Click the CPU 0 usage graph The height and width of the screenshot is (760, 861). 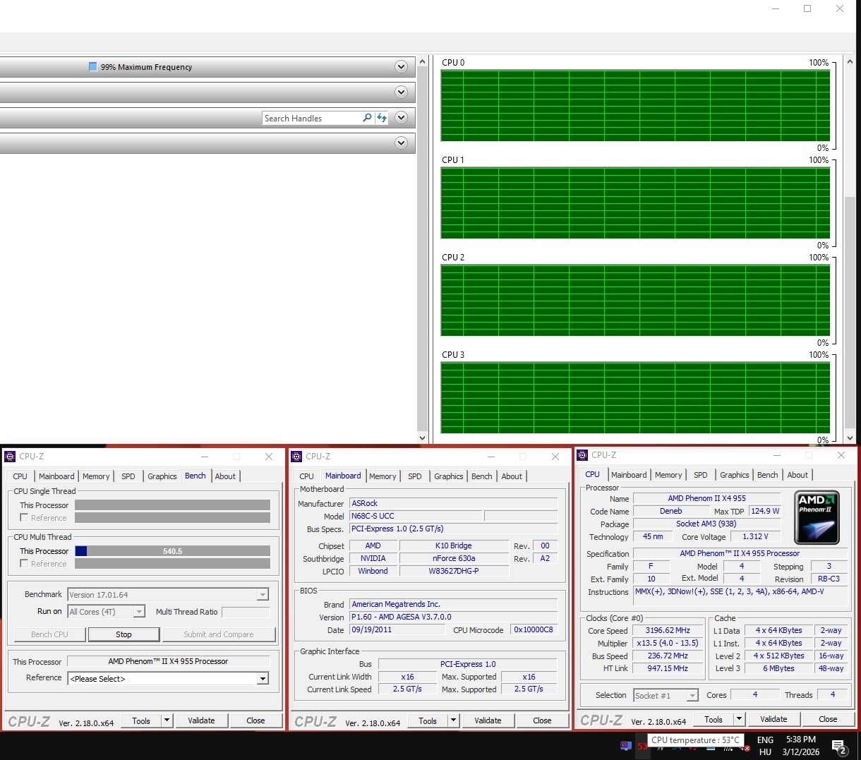[x=635, y=106]
